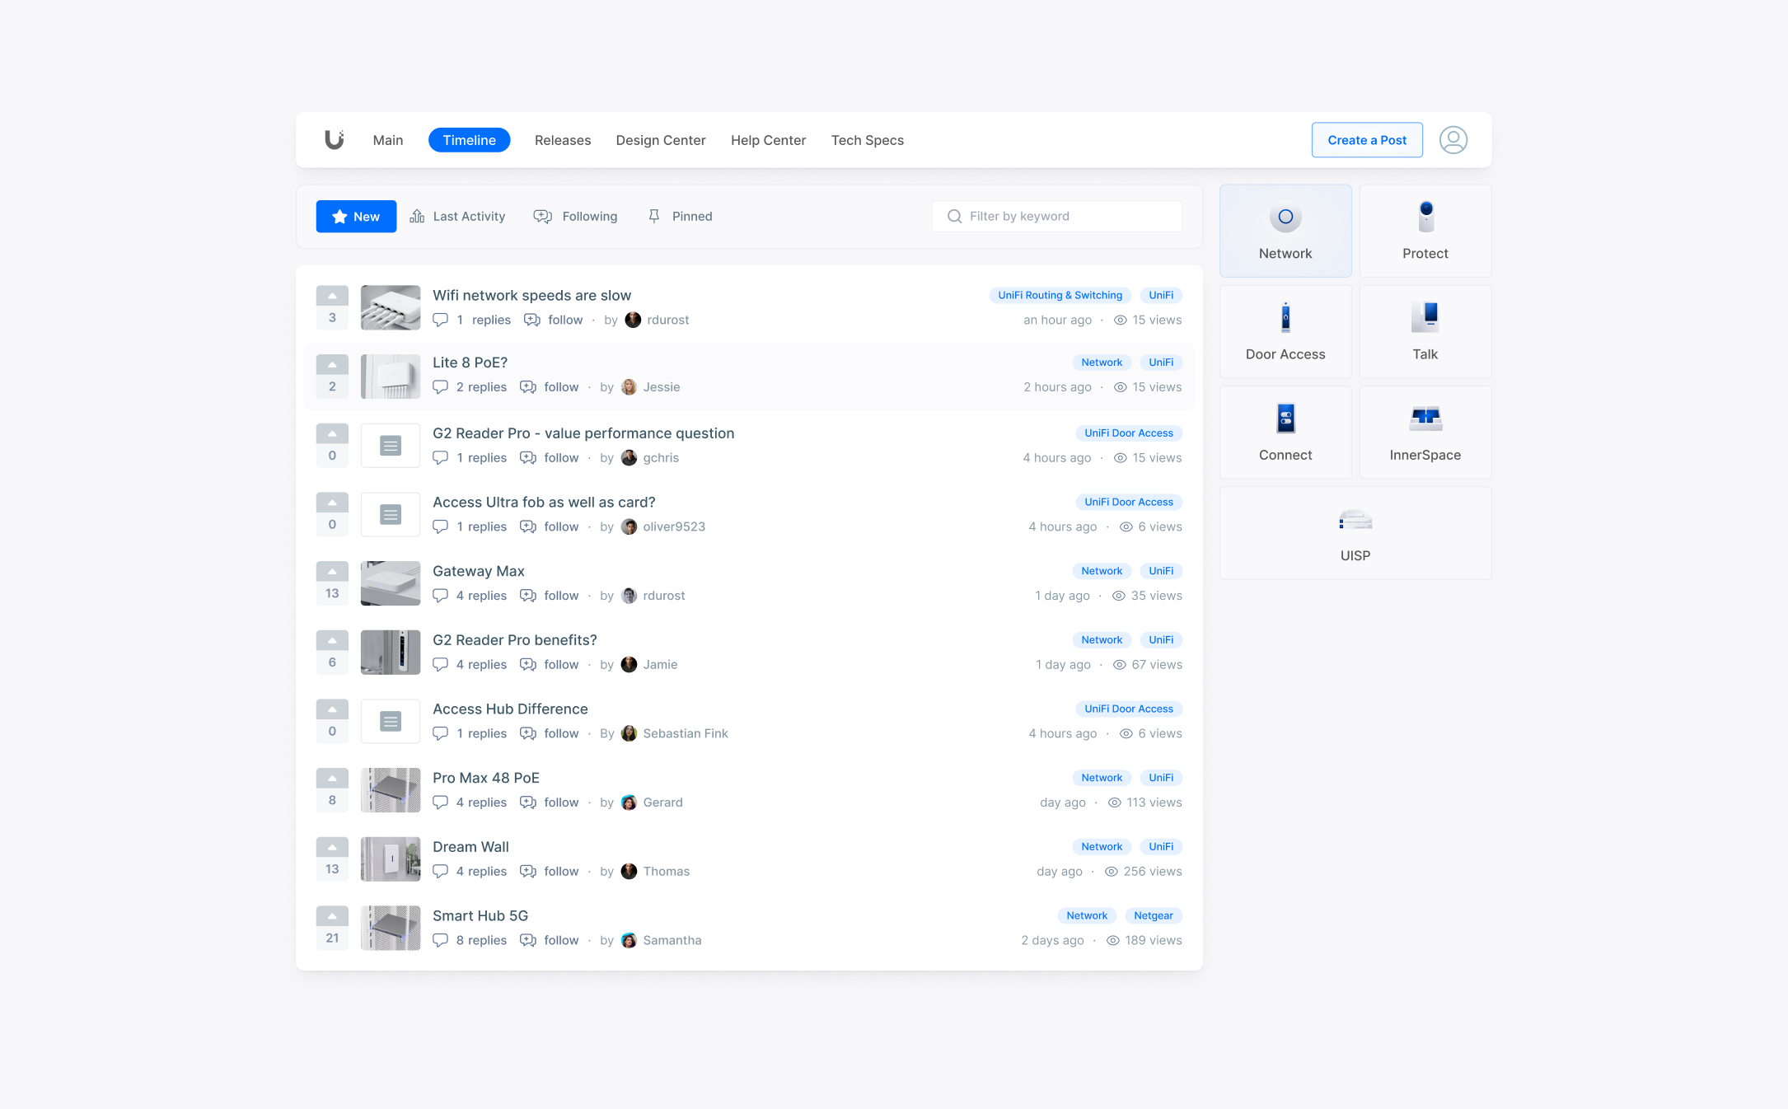Open the Gateway Max post title

(479, 571)
